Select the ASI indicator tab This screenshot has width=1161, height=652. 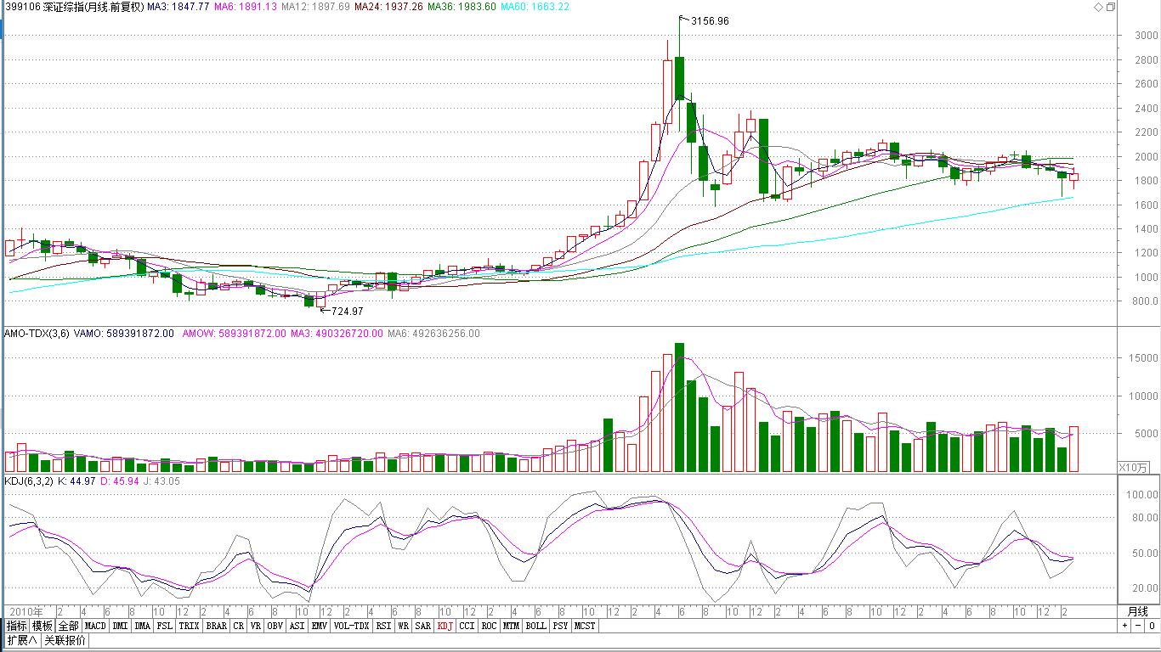[297, 626]
